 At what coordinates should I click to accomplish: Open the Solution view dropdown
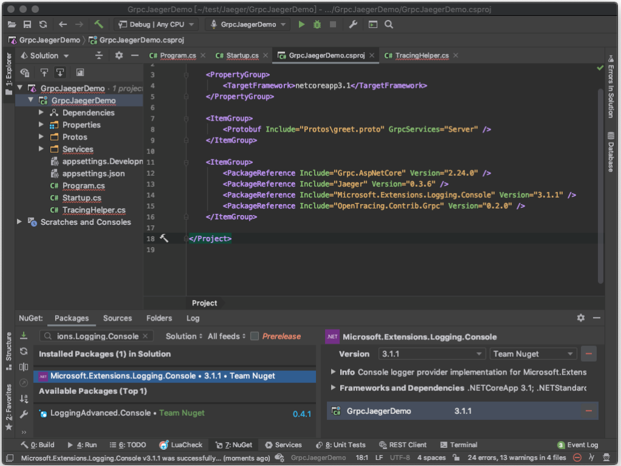pos(45,56)
